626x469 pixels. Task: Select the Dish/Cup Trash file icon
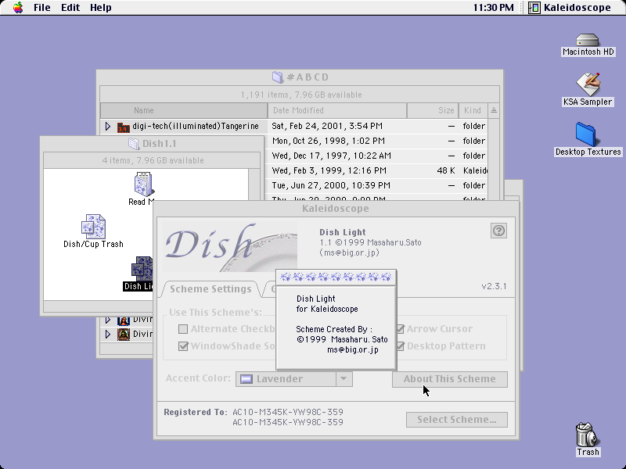point(93,227)
